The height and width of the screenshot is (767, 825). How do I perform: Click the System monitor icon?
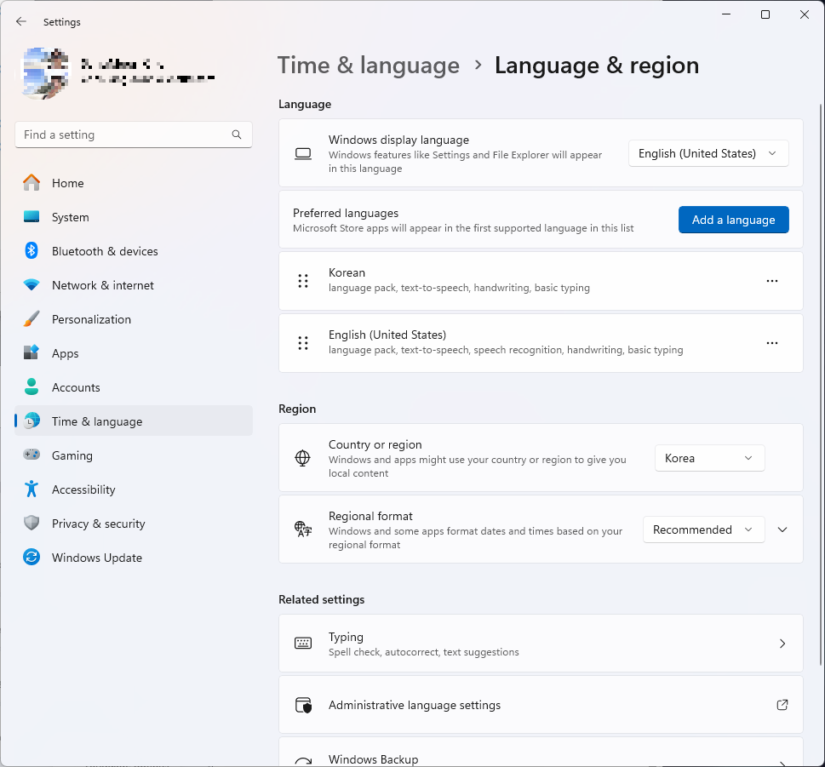[x=32, y=217]
